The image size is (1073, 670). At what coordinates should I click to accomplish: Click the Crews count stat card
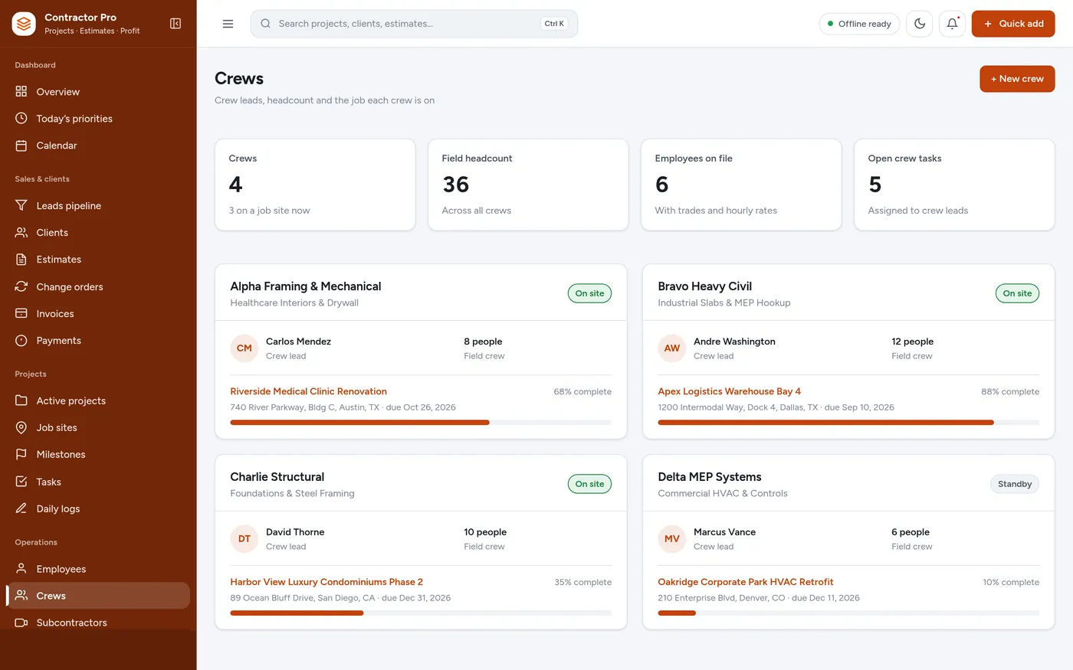pyautogui.click(x=315, y=185)
